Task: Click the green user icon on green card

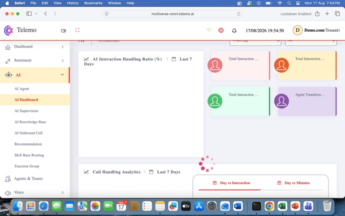Action: [215, 101]
